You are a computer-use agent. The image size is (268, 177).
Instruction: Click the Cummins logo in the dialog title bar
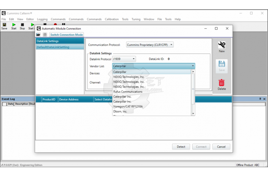pyautogui.click(x=39, y=28)
